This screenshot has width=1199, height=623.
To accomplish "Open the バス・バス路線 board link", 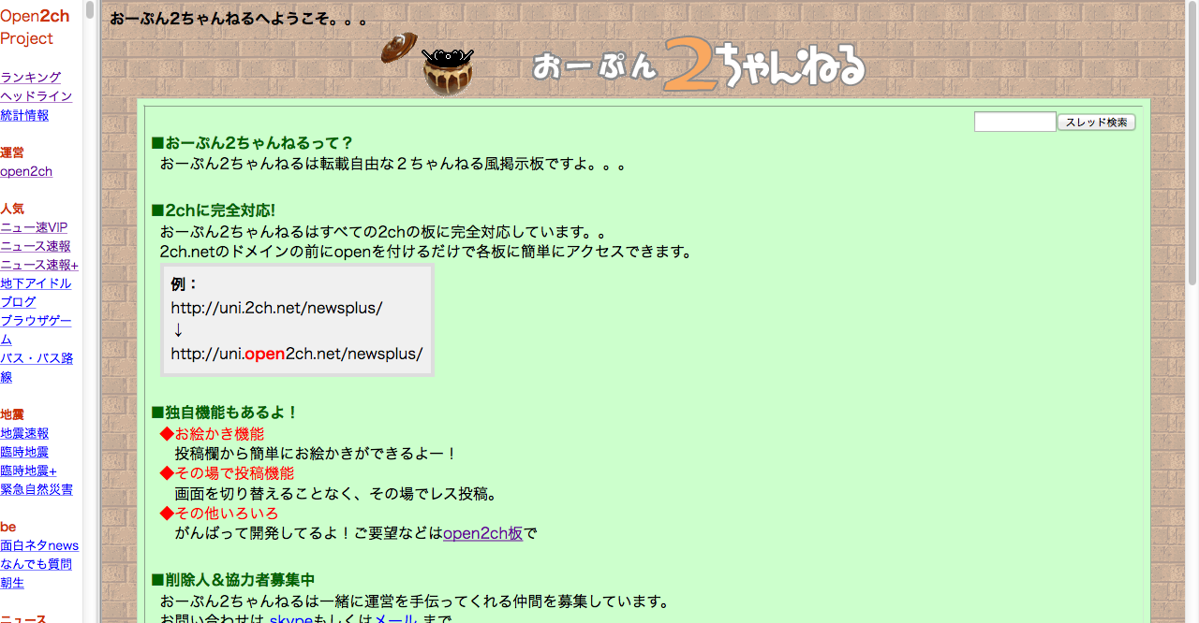I will click(37, 367).
